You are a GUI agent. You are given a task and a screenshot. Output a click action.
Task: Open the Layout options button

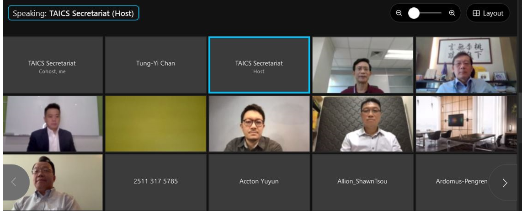click(488, 13)
